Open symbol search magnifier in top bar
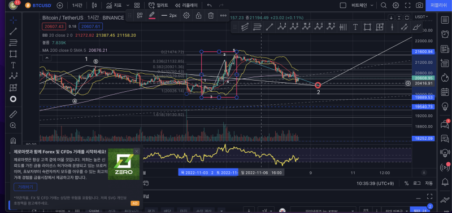 384,5
